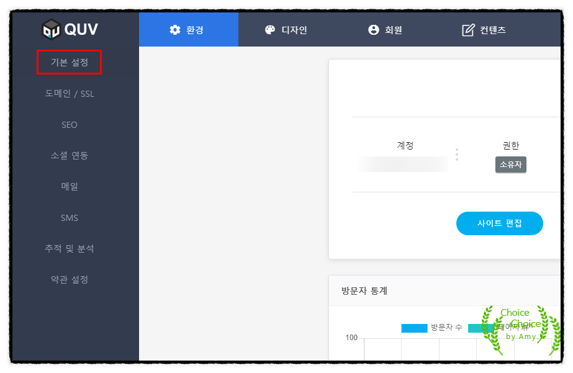Click the 방문자 수 legend label
Viewport: 573px width, 373px height.
point(446,327)
